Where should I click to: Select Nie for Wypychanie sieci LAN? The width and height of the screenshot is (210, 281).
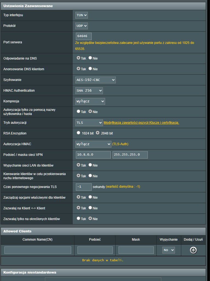90,165
